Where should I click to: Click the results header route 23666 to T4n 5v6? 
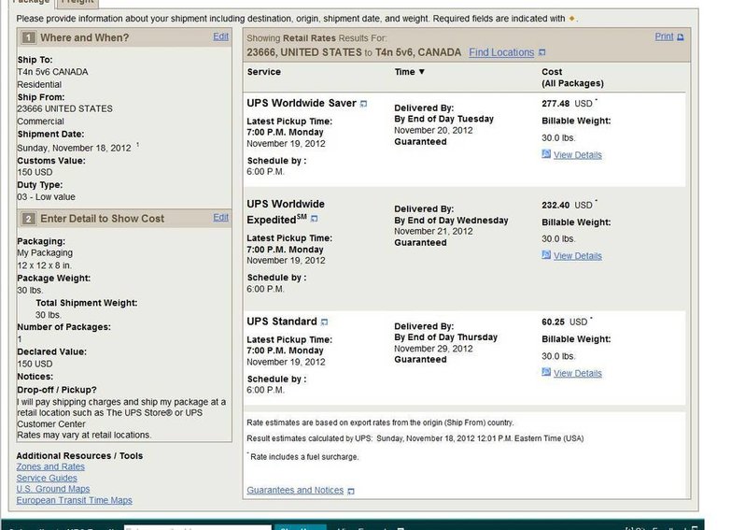354,52
